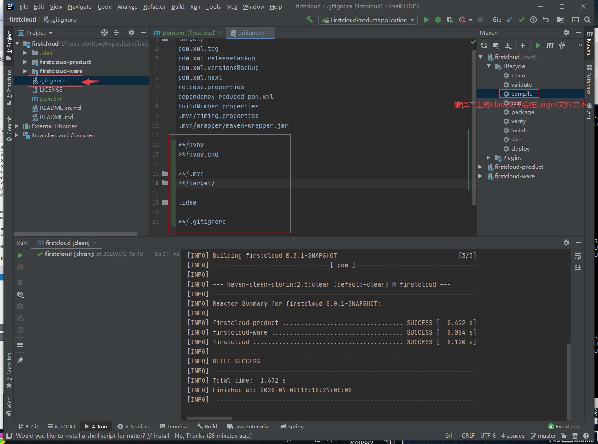Click UTF-8 encoding in status bar
Screen dimensions: 598x444
[x=488, y=436]
